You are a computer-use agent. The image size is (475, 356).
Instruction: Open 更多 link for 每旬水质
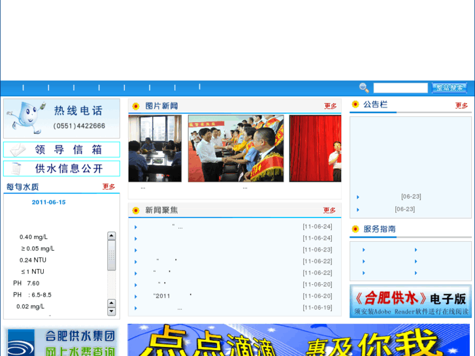pos(108,187)
